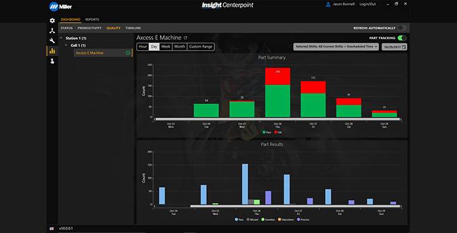Open the wrench maintenance icon in sidebar
The image size is (457, 233).
[52, 41]
